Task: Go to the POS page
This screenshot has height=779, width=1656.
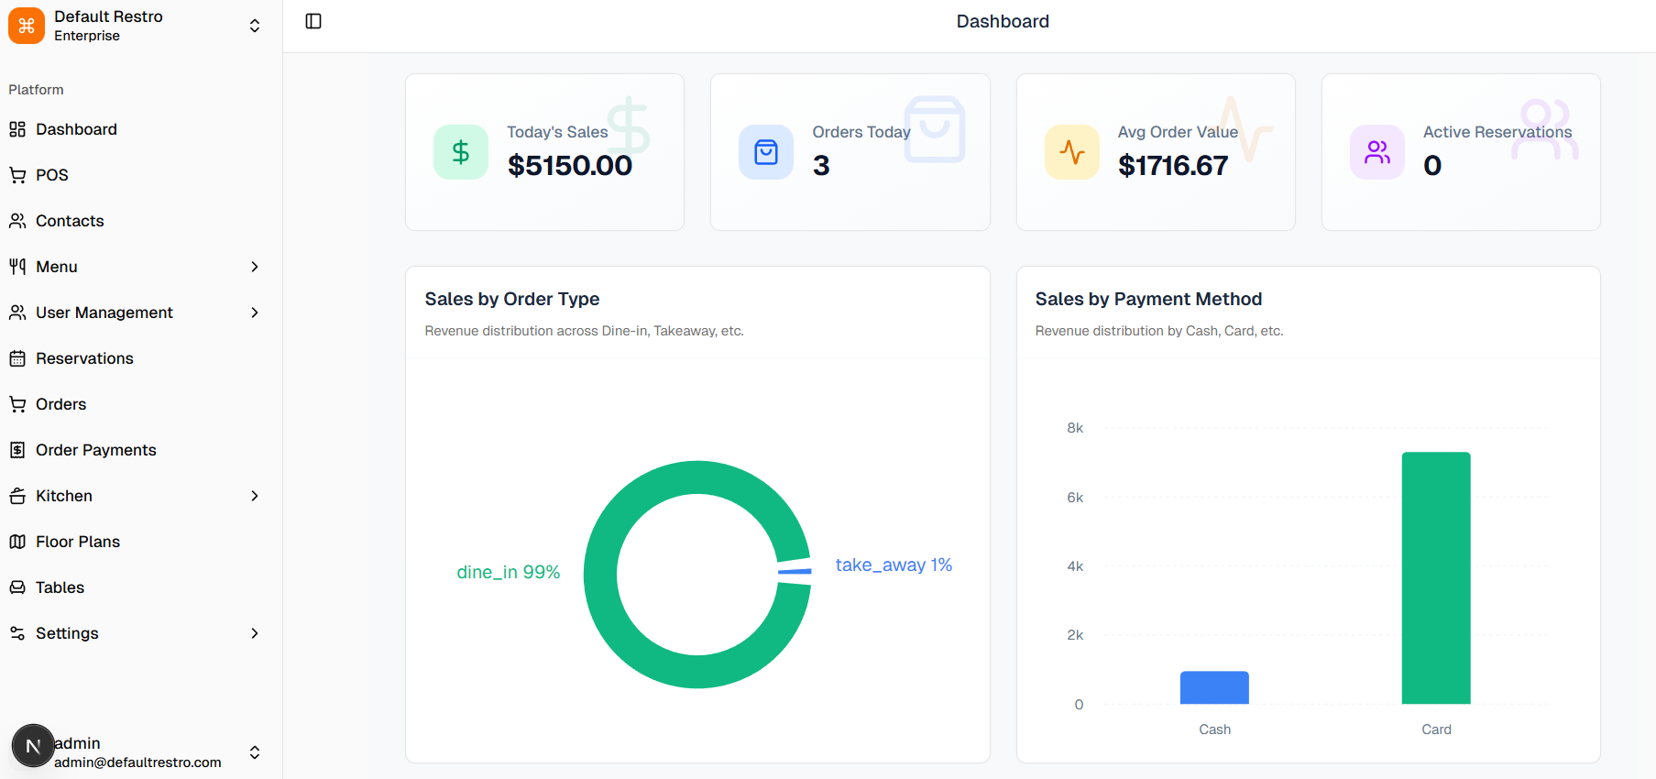Action: point(52,175)
